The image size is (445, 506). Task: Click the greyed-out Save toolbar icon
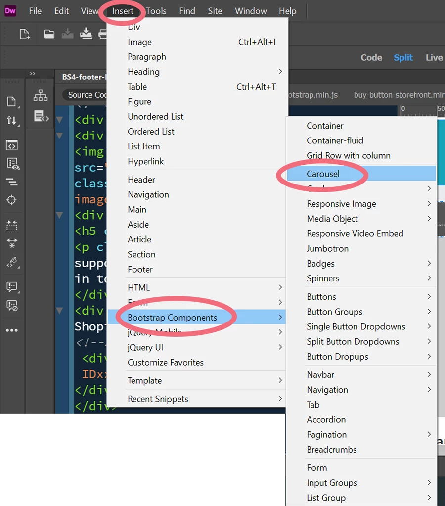coord(67,34)
